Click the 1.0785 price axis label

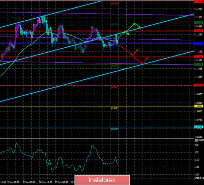[x=199, y=120]
